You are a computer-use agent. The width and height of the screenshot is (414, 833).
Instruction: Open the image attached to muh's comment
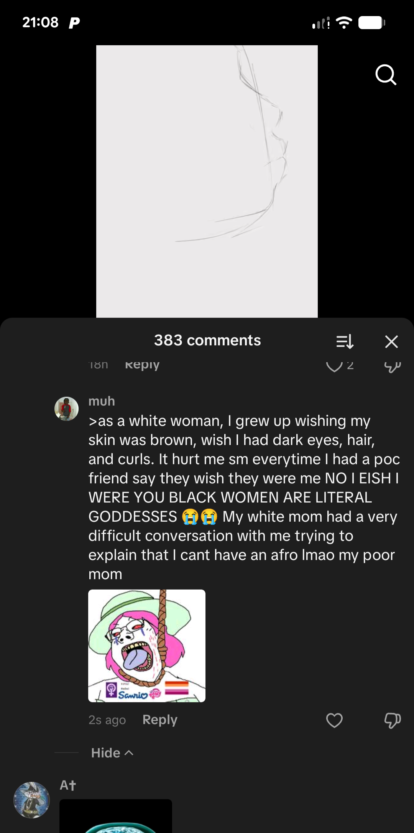(x=147, y=646)
